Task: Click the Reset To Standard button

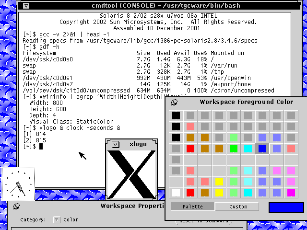Action: coord(203,221)
